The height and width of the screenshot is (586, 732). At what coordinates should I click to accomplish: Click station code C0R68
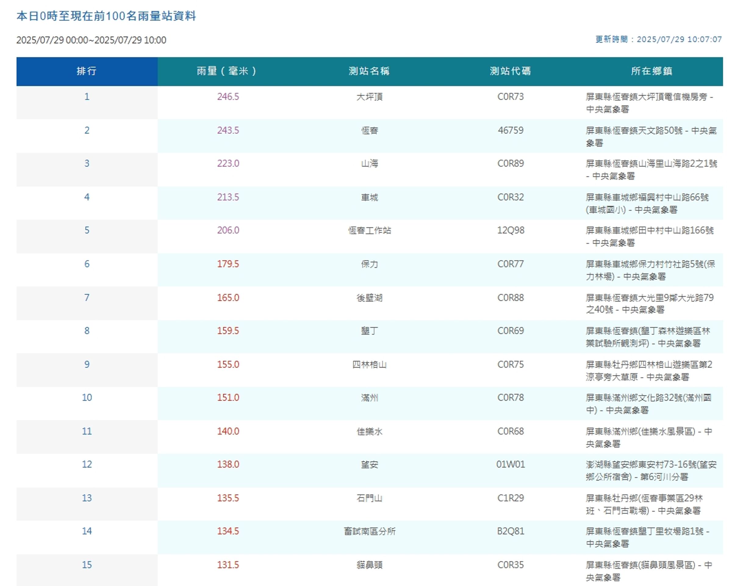click(x=510, y=431)
